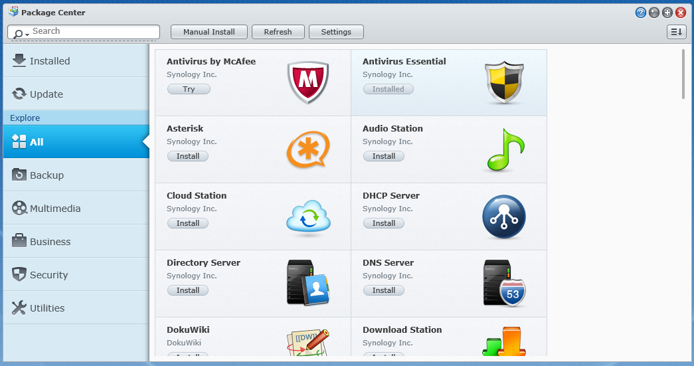Open the DNS Server 53 icon

click(504, 283)
